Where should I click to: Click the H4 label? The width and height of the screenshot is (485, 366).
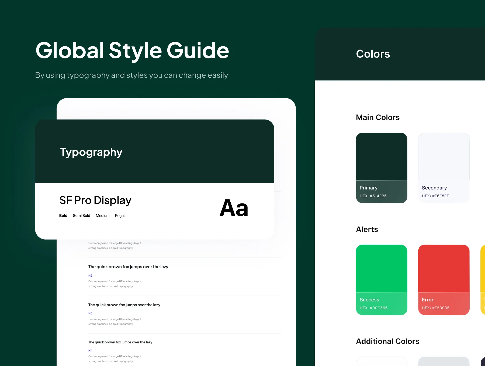tap(90, 350)
